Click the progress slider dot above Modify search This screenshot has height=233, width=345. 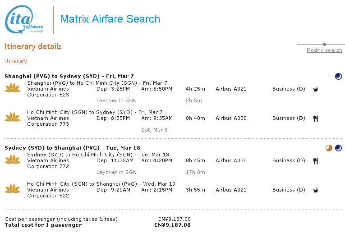(x=324, y=45)
